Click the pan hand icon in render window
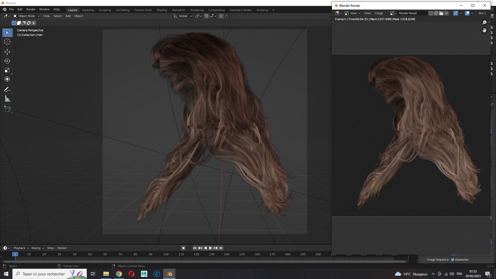The height and width of the screenshot is (279, 496). (484, 30)
